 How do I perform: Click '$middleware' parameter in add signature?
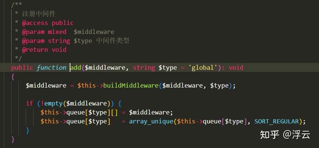tap(105, 68)
